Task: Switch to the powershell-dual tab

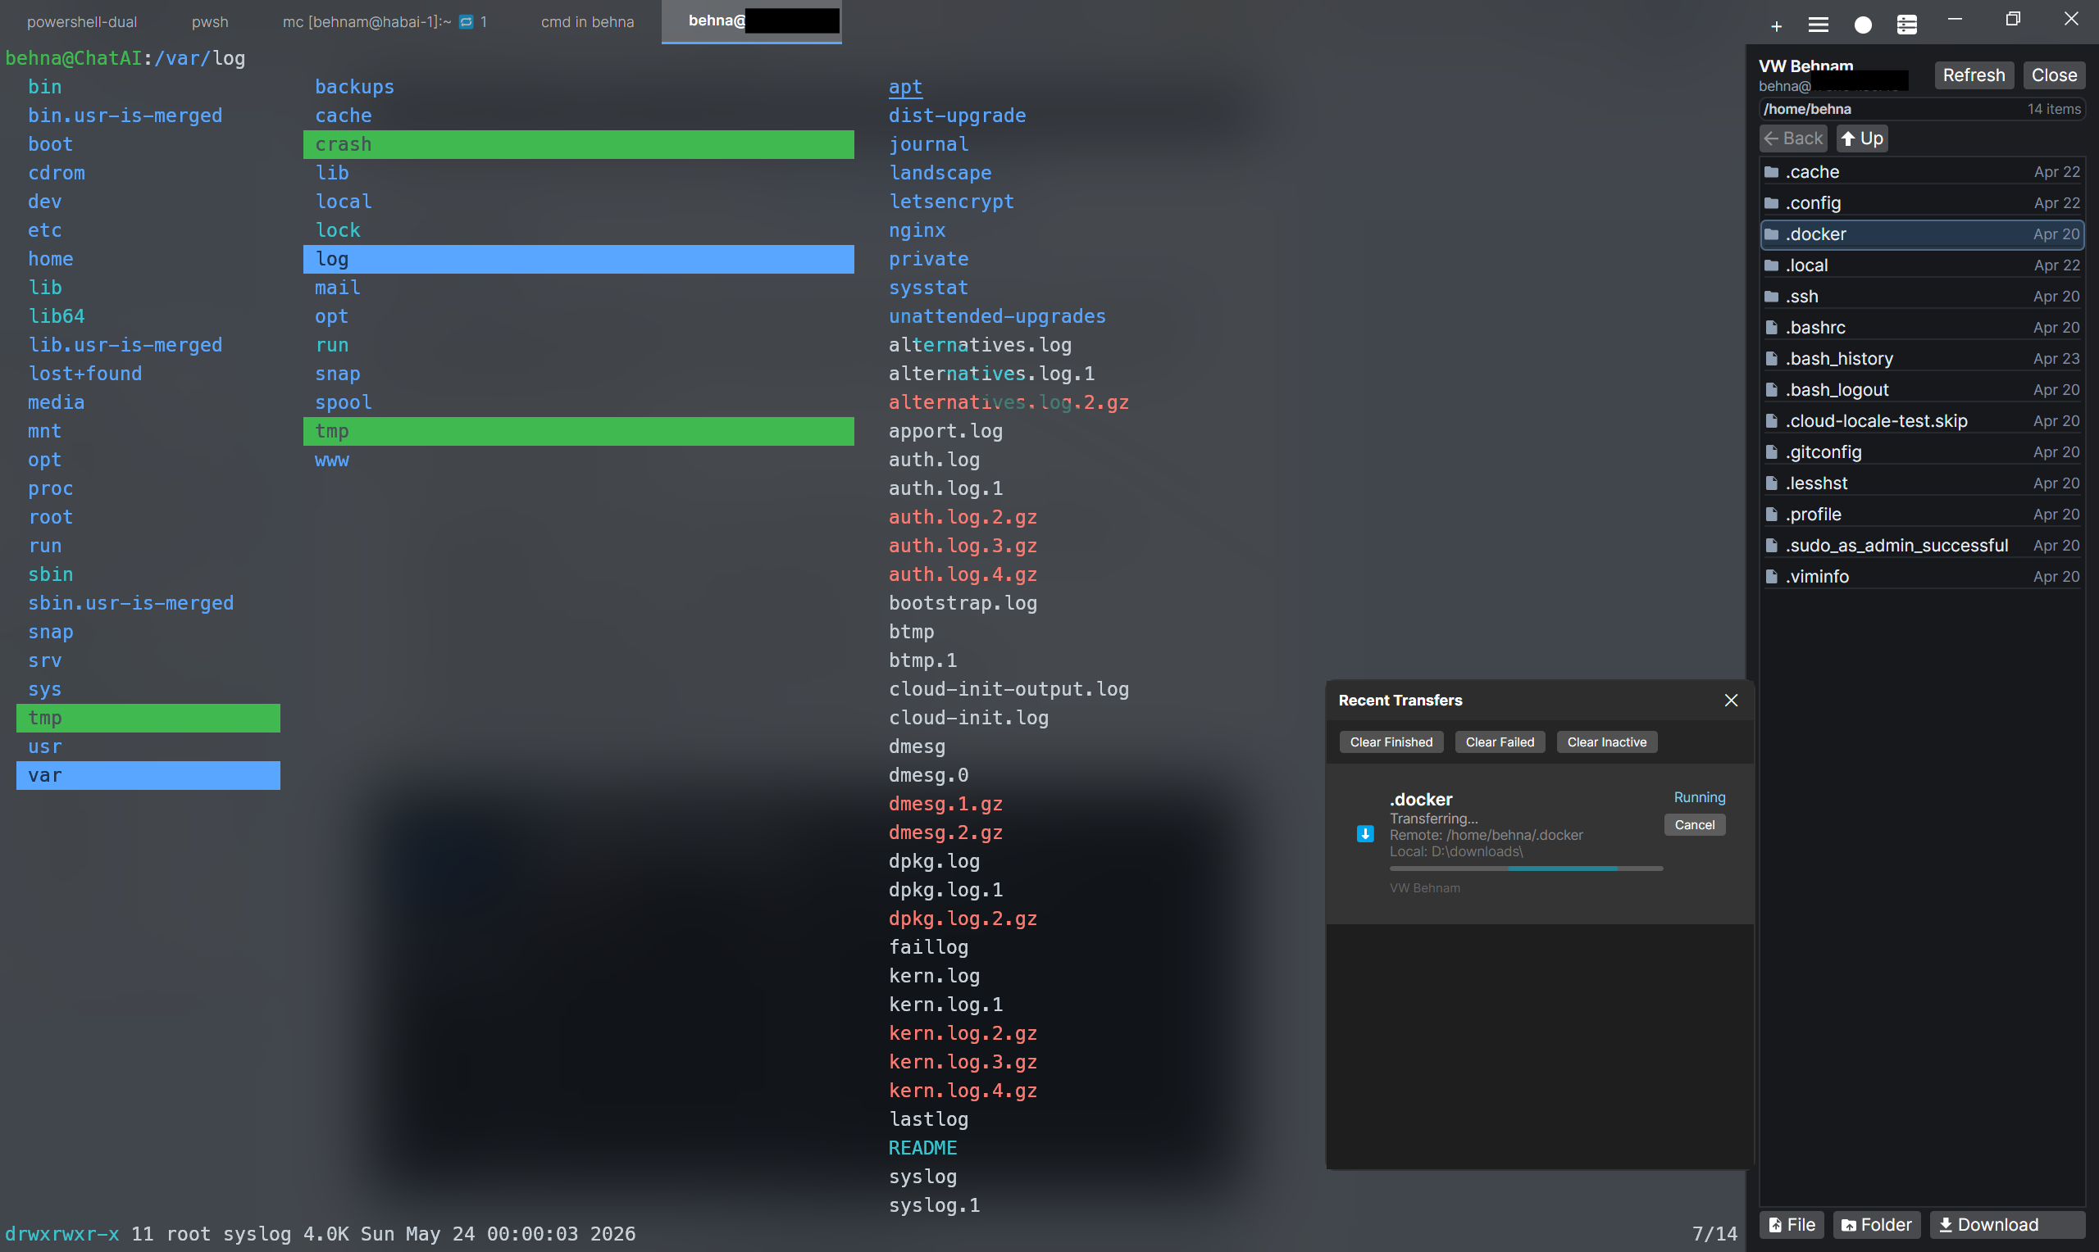Action: click(82, 22)
